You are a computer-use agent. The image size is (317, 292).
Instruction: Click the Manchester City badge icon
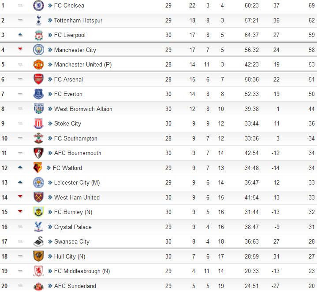(x=38, y=50)
